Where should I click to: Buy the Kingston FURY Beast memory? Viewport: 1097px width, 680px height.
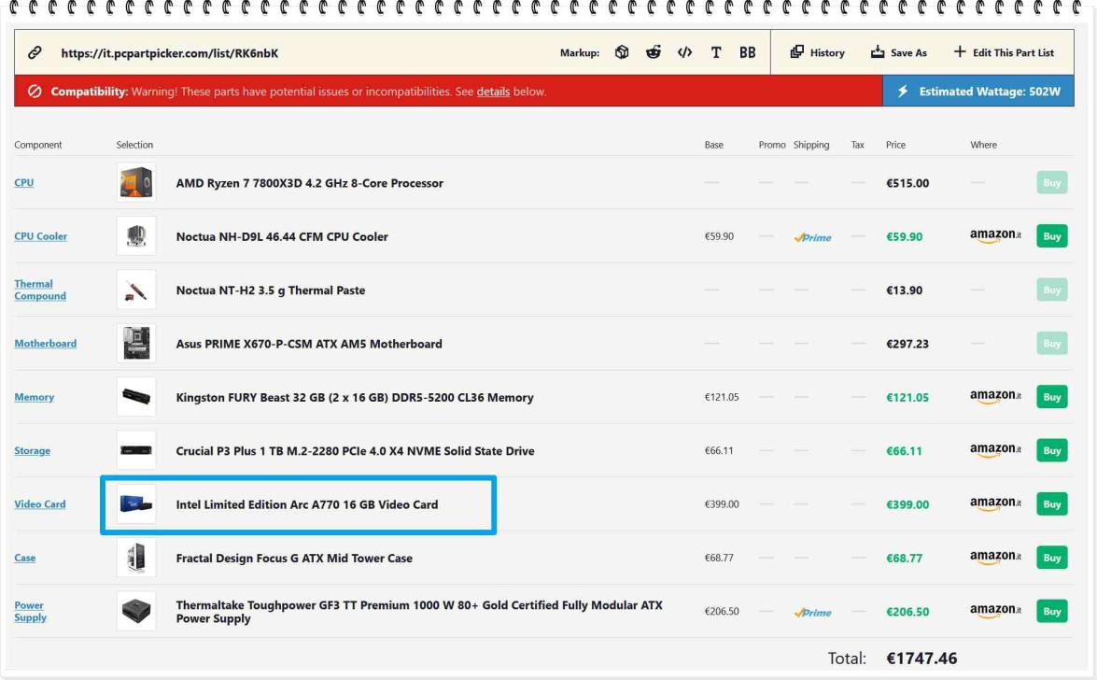coord(1051,397)
